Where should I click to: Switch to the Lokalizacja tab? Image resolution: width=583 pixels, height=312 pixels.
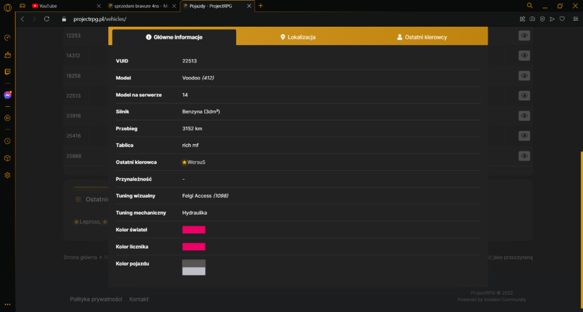(298, 37)
